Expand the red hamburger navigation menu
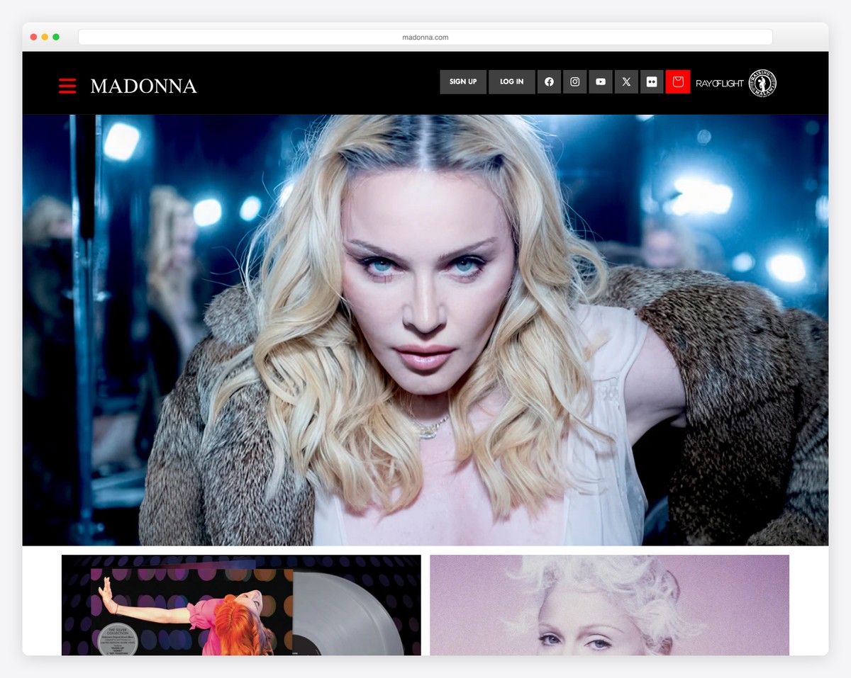Image resolution: width=851 pixels, height=678 pixels. (67, 85)
